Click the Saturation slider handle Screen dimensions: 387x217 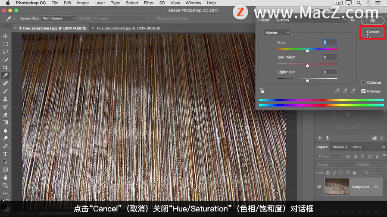click(x=307, y=66)
